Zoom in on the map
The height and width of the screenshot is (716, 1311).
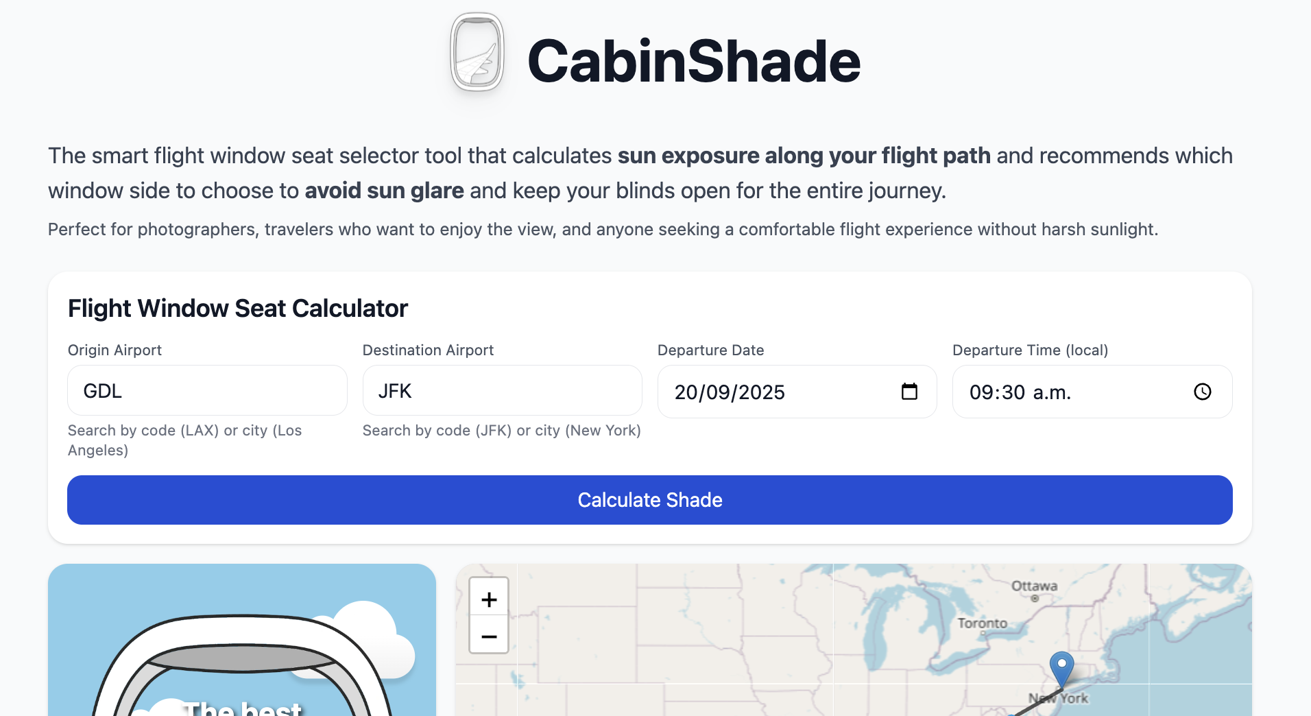tap(489, 599)
